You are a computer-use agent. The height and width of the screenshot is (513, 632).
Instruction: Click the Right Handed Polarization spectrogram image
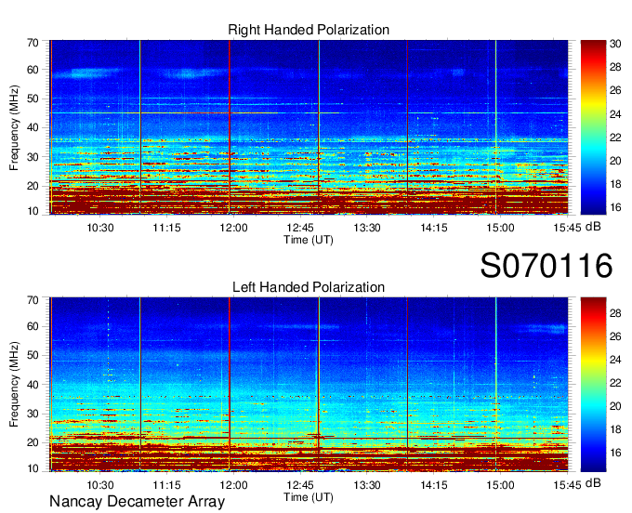(309, 127)
